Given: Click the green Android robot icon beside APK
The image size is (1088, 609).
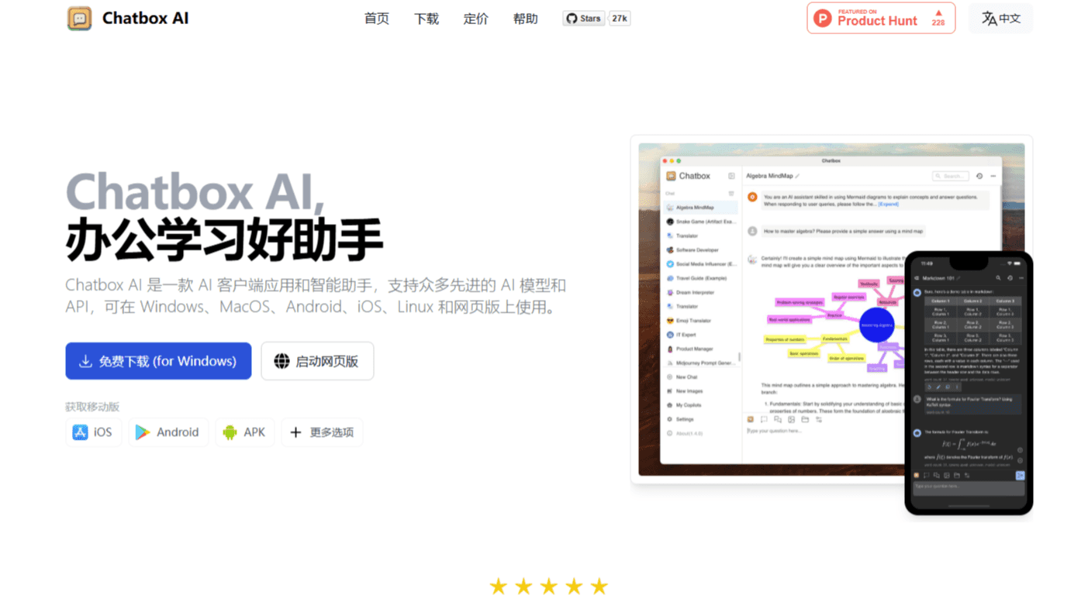Looking at the screenshot, I should tap(230, 432).
